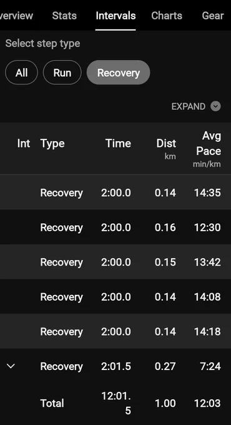Click the Total summary row
This screenshot has height=425, width=231.
pos(115,404)
